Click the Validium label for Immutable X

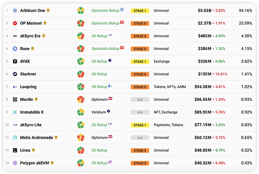[x=99, y=112]
